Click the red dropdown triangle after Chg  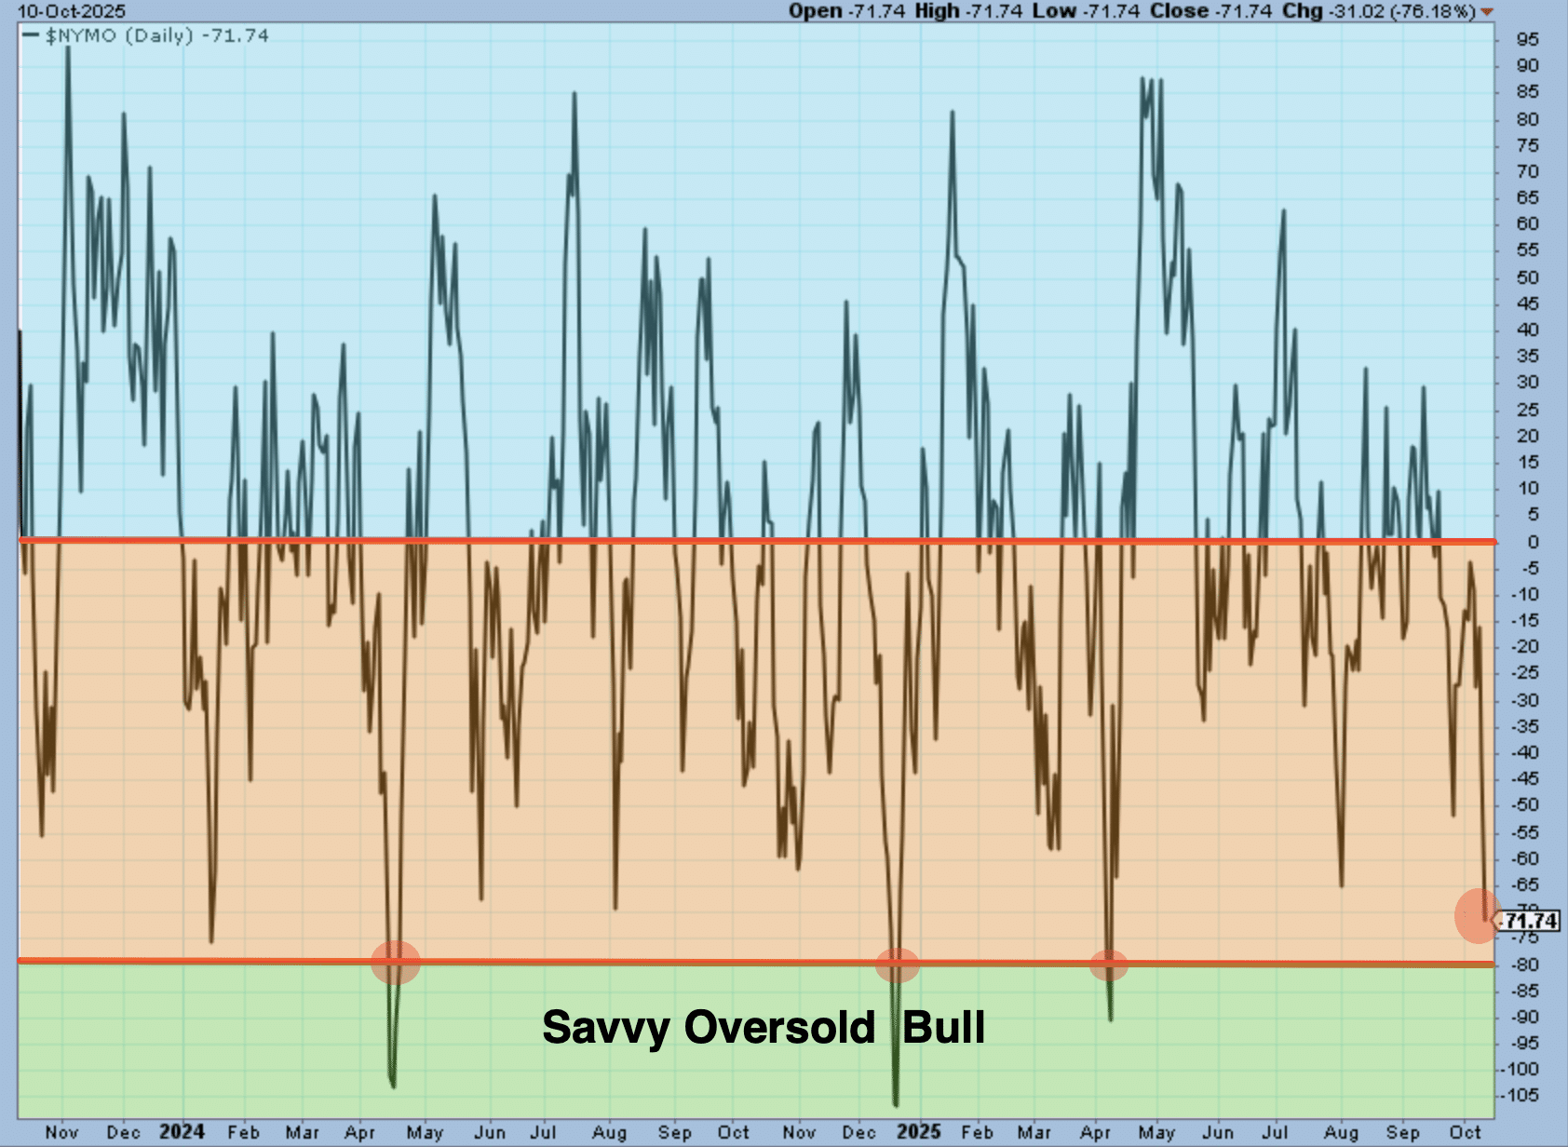(1487, 12)
